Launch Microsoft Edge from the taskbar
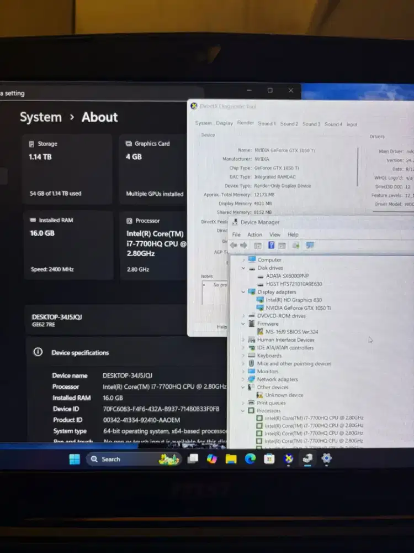The width and height of the screenshot is (414, 553). point(250,458)
